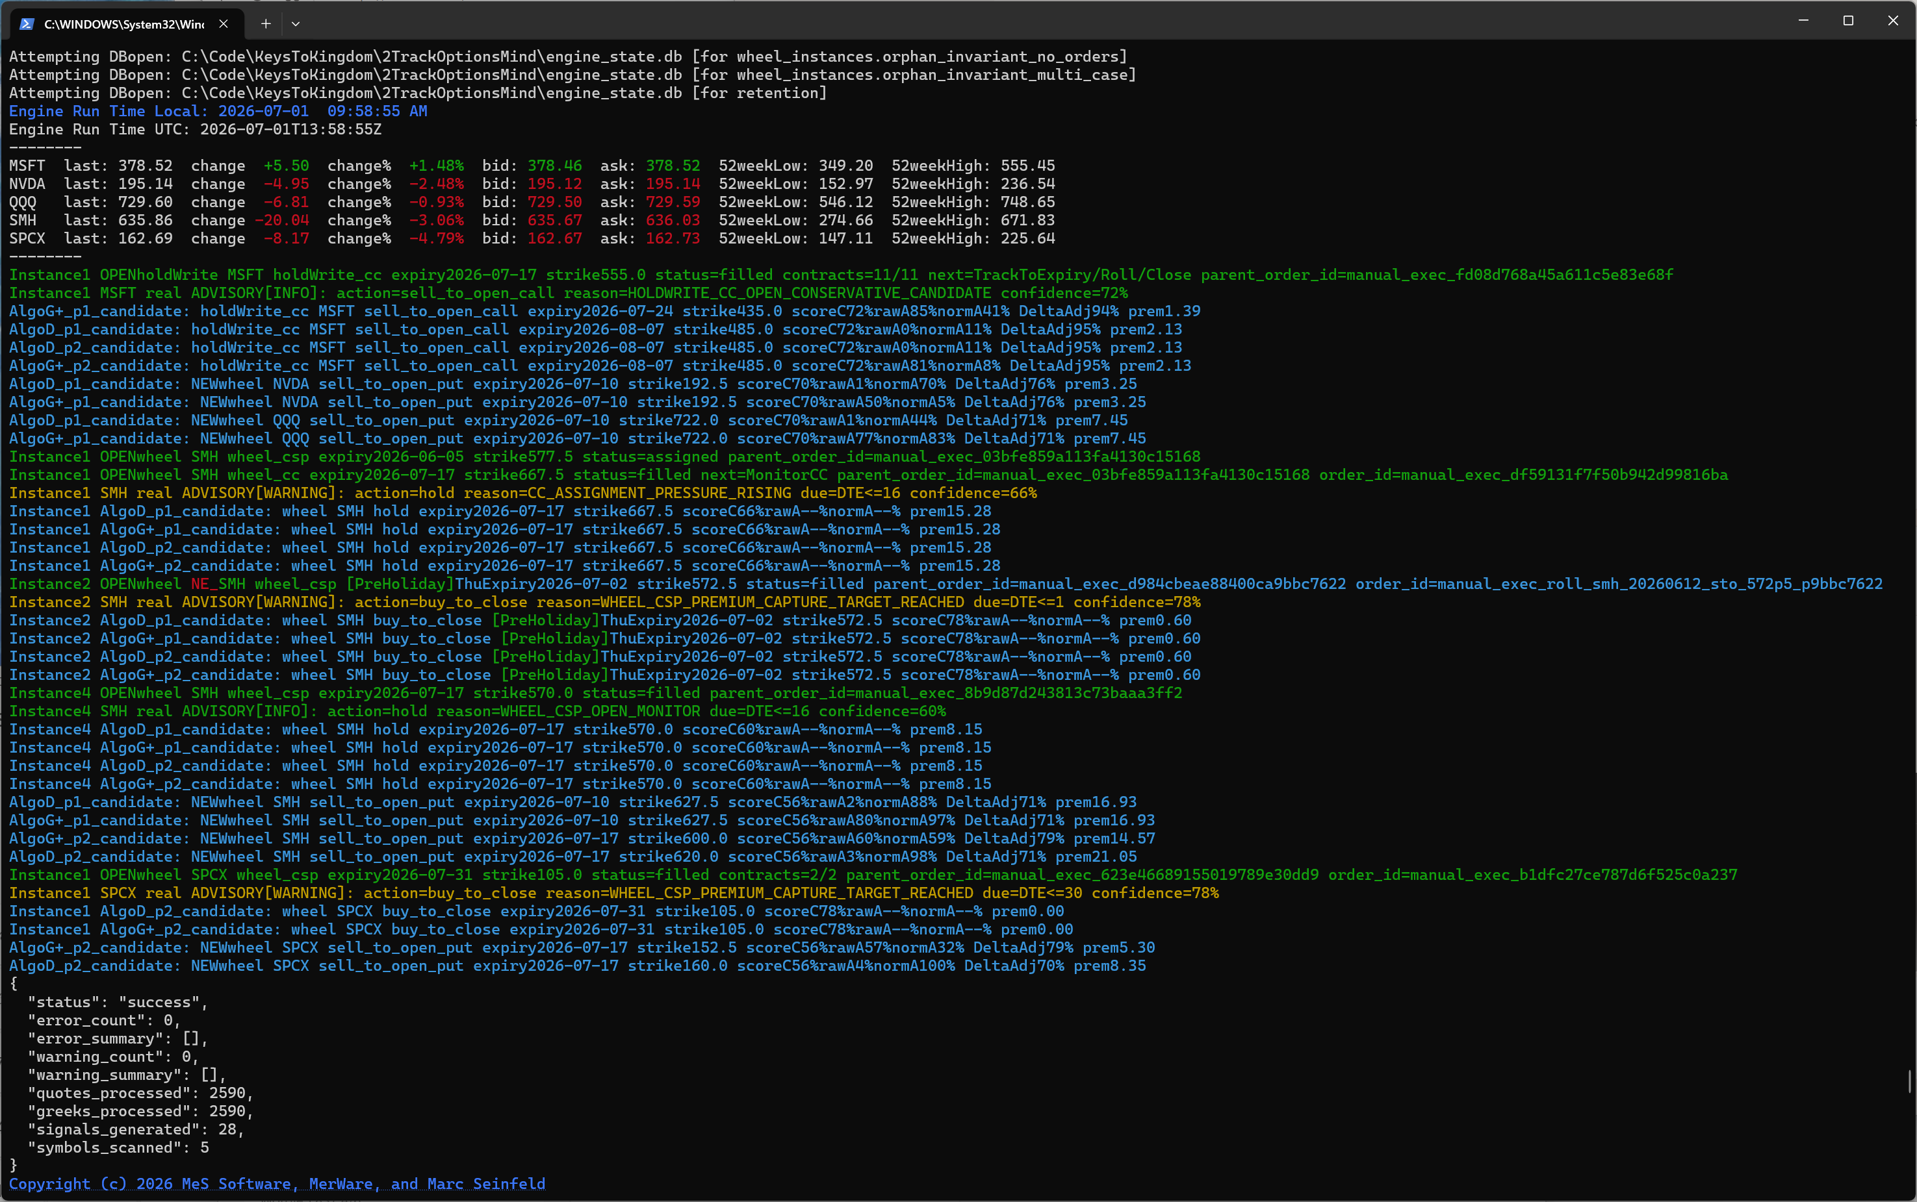Click the SMH wheel_csp status=assigned line
The height and width of the screenshot is (1202, 1917).
604,457
